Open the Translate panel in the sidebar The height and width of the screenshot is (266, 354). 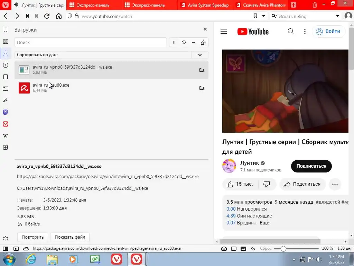tap(6, 100)
